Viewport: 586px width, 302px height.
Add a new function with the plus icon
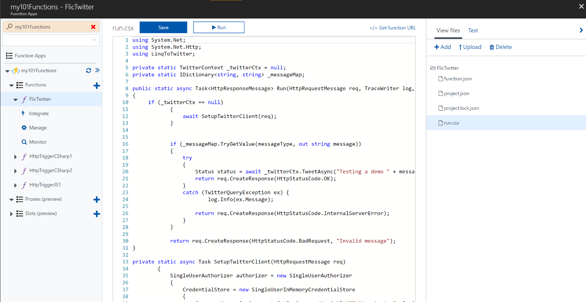click(x=97, y=86)
